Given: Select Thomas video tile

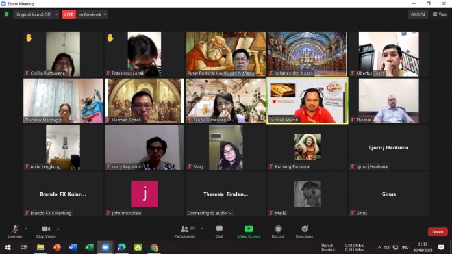Looking at the screenshot, I should pos(388,101).
